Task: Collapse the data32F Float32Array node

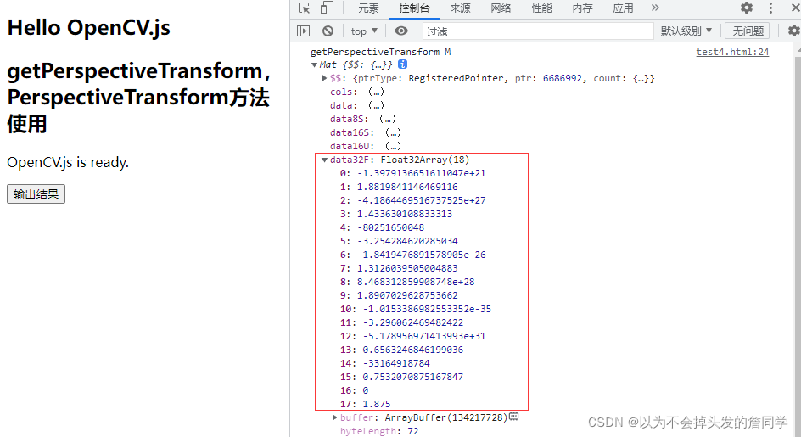Action: [x=324, y=160]
